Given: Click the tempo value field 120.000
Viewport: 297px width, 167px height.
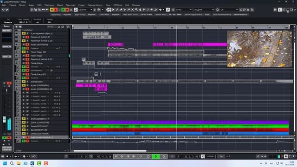Looking at the screenshot, I should 211,157.
